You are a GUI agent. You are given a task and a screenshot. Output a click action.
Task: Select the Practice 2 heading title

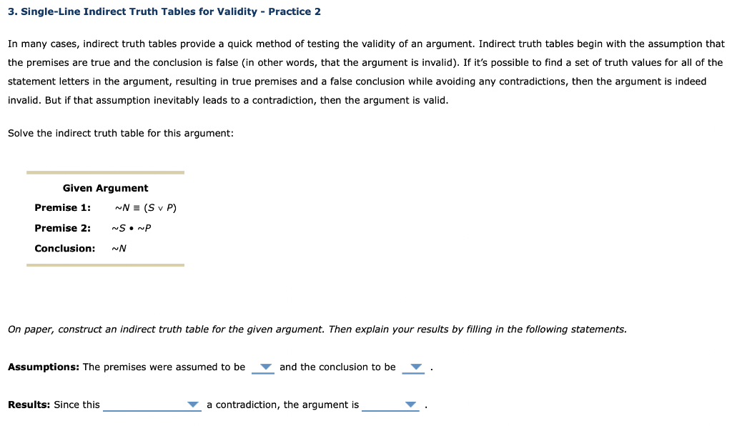163,11
